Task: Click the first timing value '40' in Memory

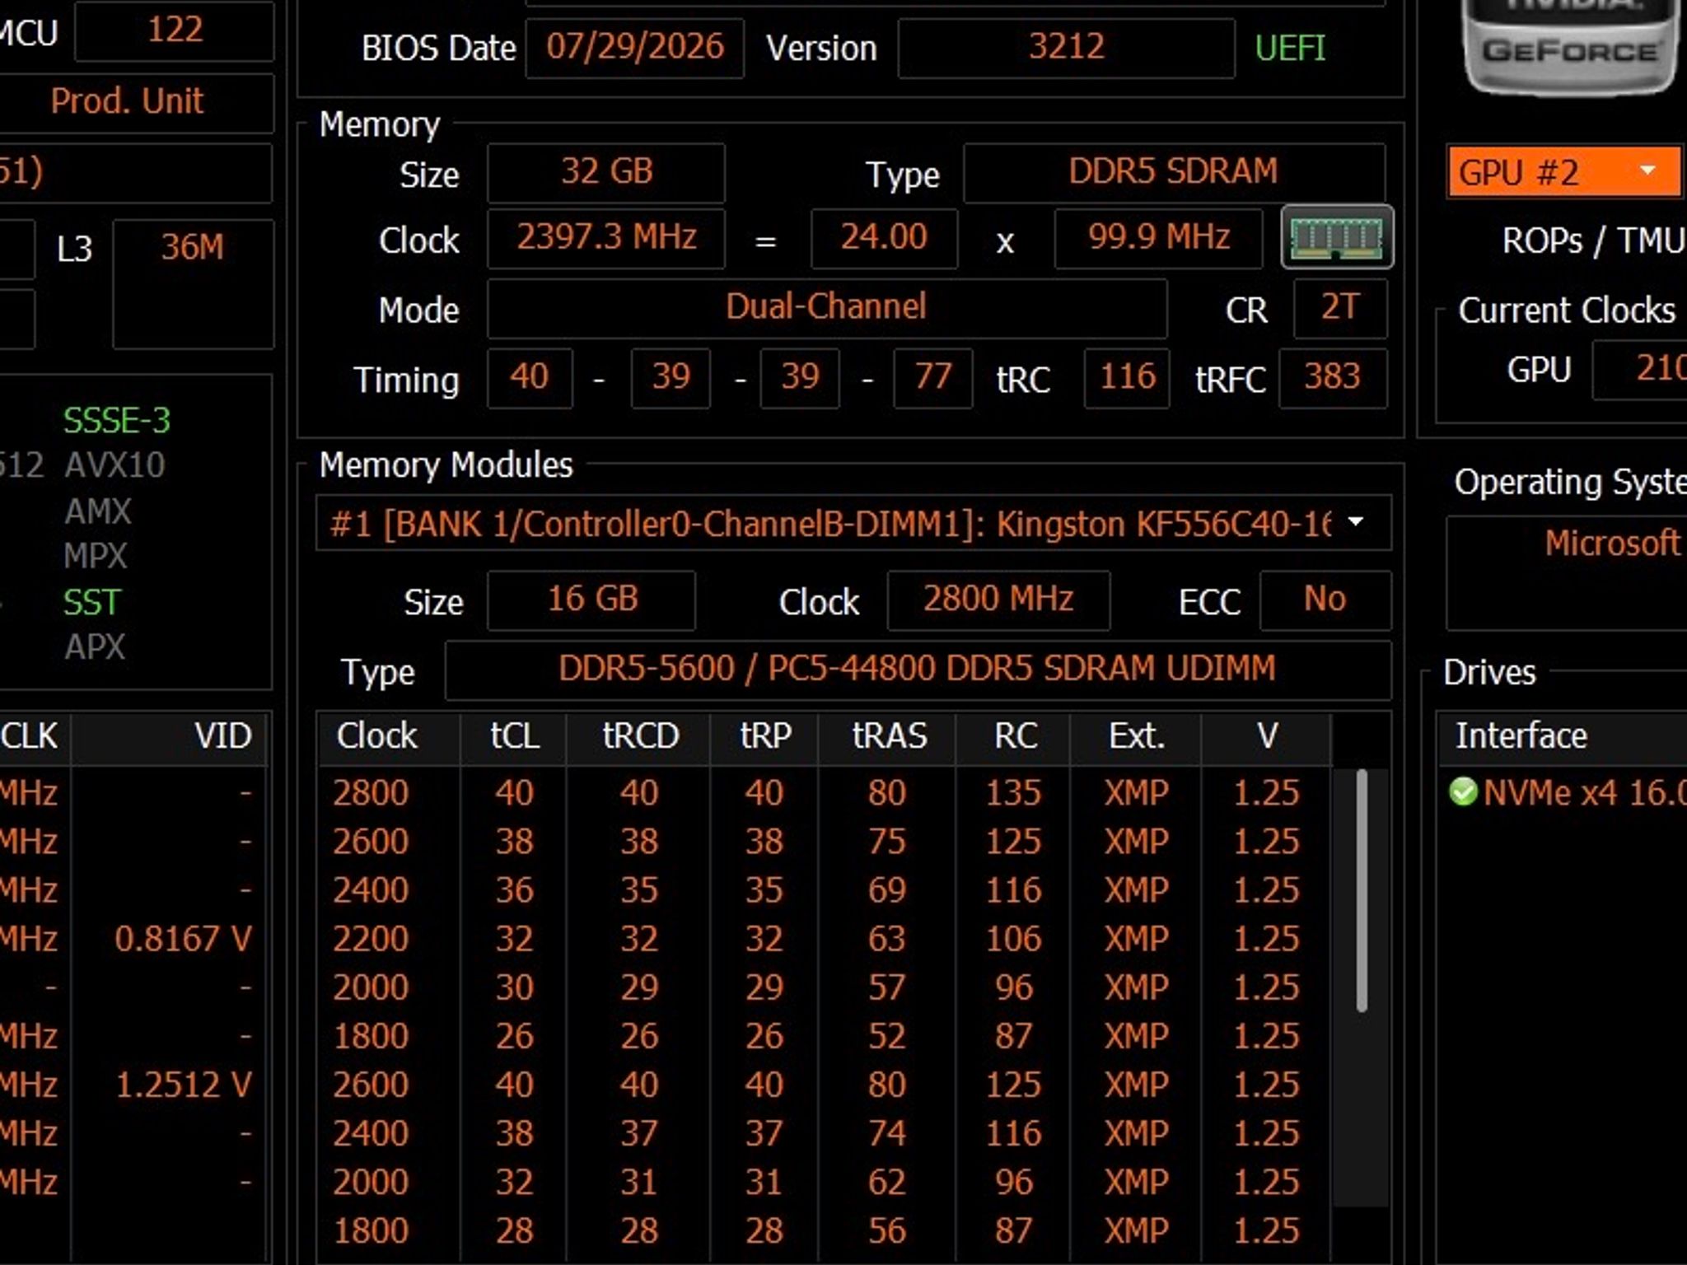Action: point(529,378)
